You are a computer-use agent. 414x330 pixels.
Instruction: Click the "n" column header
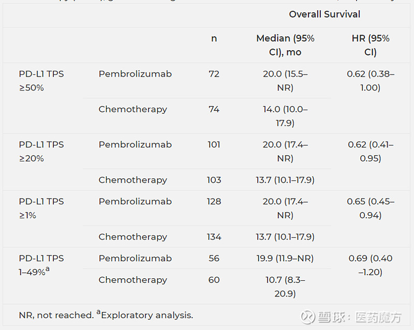pyautogui.click(x=214, y=39)
